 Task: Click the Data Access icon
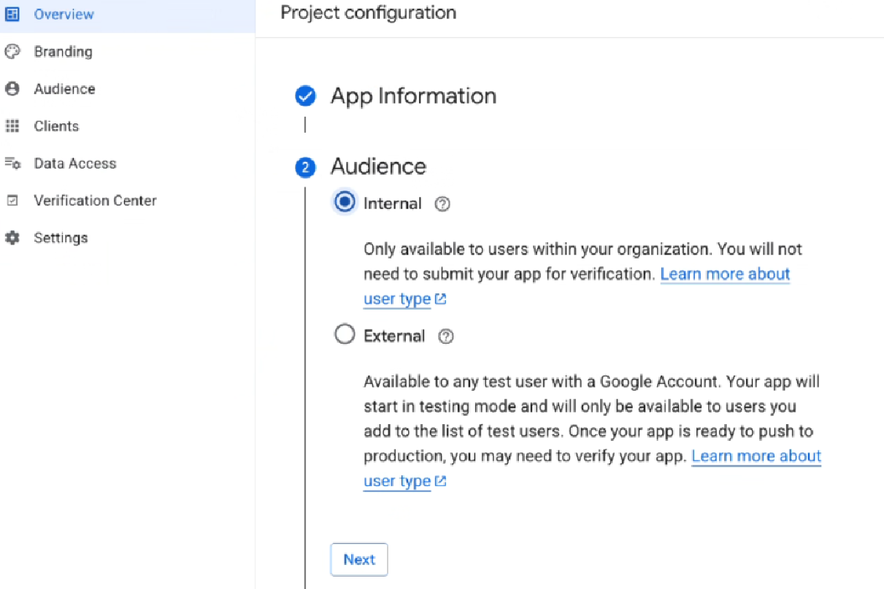click(12, 163)
